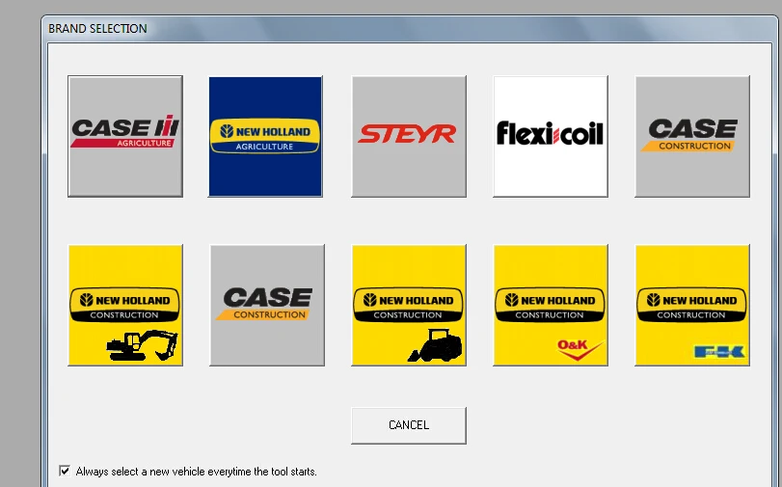Image resolution: width=782 pixels, height=487 pixels.
Task: Select New Holland Construction with skid steer
Action: tap(409, 305)
